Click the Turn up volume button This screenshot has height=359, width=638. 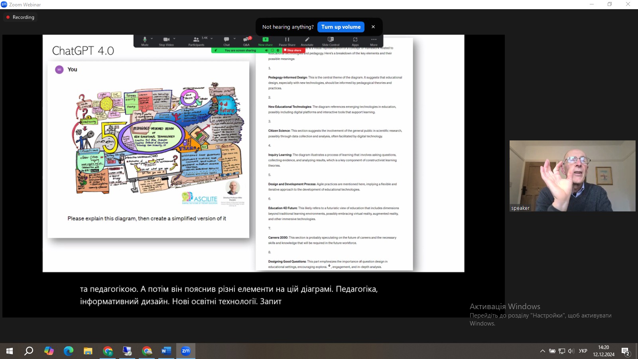(x=341, y=27)
